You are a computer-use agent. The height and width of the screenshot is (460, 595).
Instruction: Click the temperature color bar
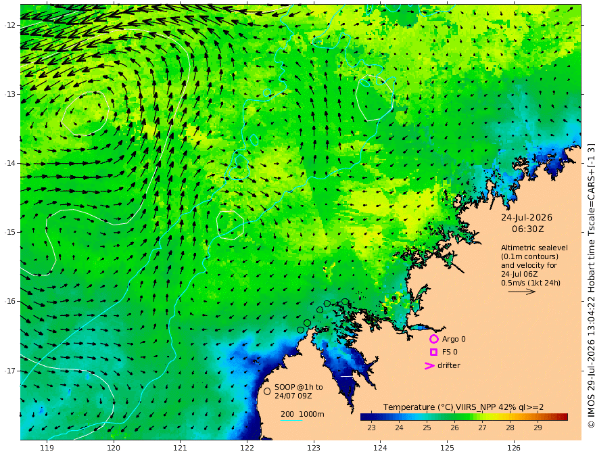(x=464, y=417)
